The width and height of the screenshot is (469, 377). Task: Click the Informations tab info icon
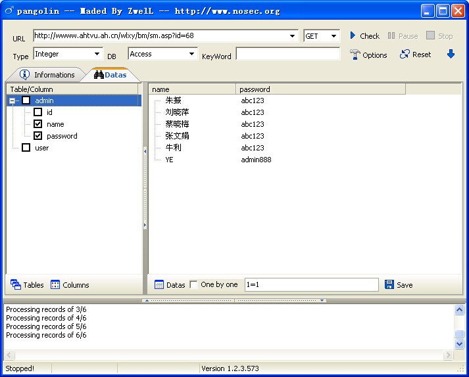point(24,74)
